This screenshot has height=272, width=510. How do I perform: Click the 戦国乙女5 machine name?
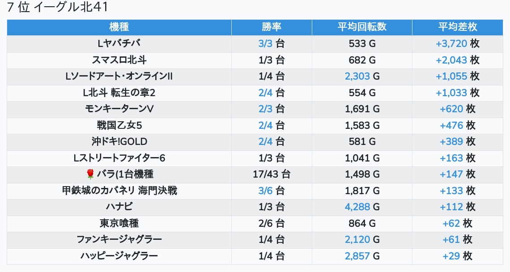(x=119, y=125)
